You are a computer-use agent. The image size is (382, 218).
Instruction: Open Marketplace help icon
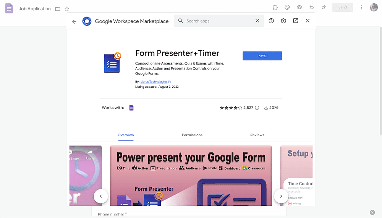[271, 21]
